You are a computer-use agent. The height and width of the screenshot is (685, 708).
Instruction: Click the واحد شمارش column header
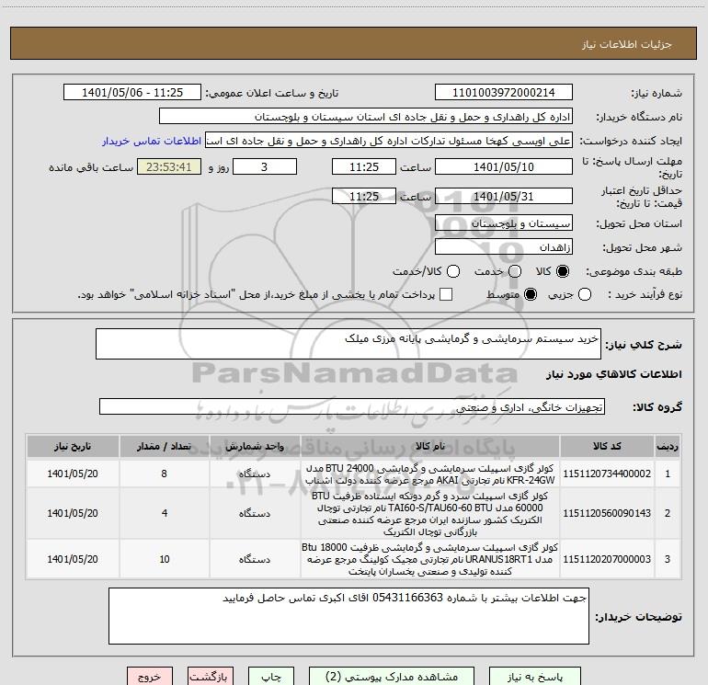click(x=255, y=446)
